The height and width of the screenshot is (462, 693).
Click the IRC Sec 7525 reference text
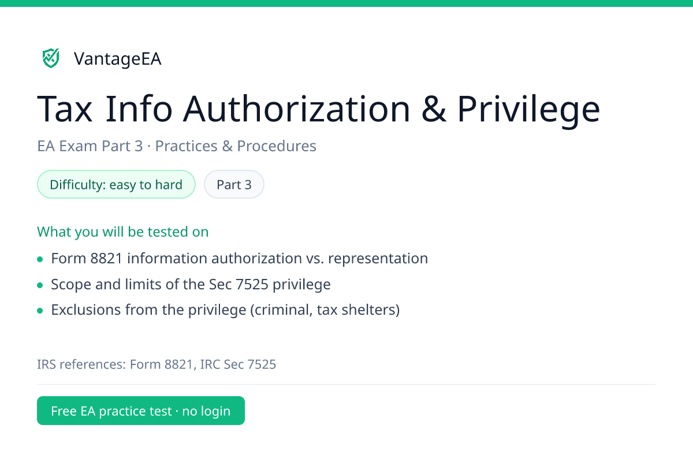click(x=238, y=364)
